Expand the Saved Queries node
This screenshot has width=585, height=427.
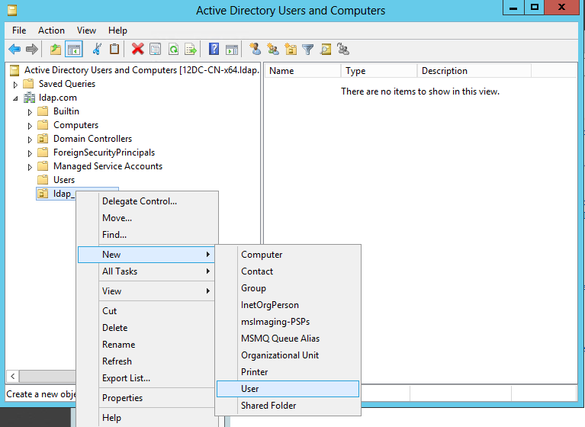point(15,85)
